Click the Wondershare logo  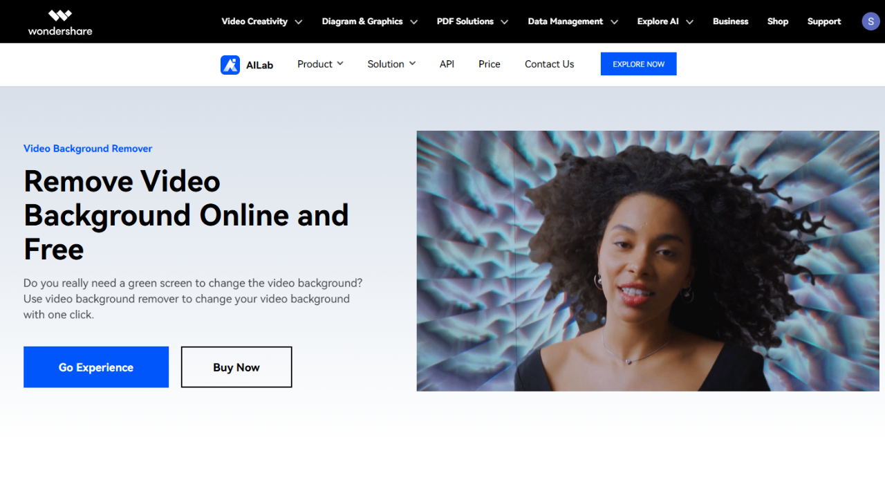click(59, 21)
